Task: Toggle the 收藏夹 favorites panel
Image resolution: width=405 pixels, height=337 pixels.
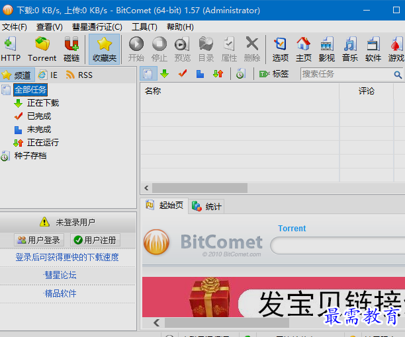Action: (105, 50)
